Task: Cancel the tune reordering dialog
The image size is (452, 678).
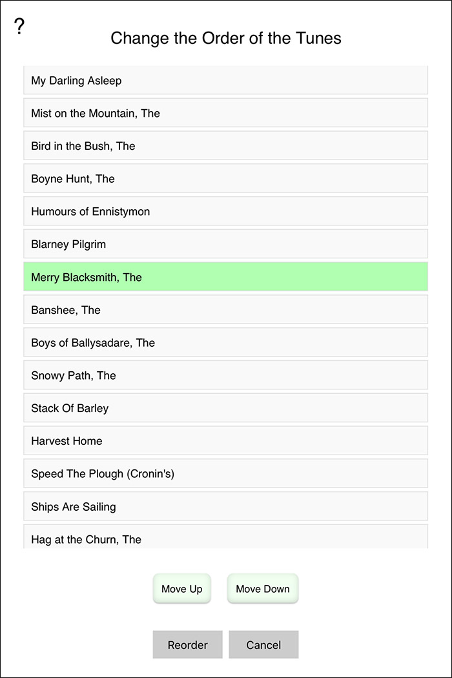Action: tap(263, 644)
